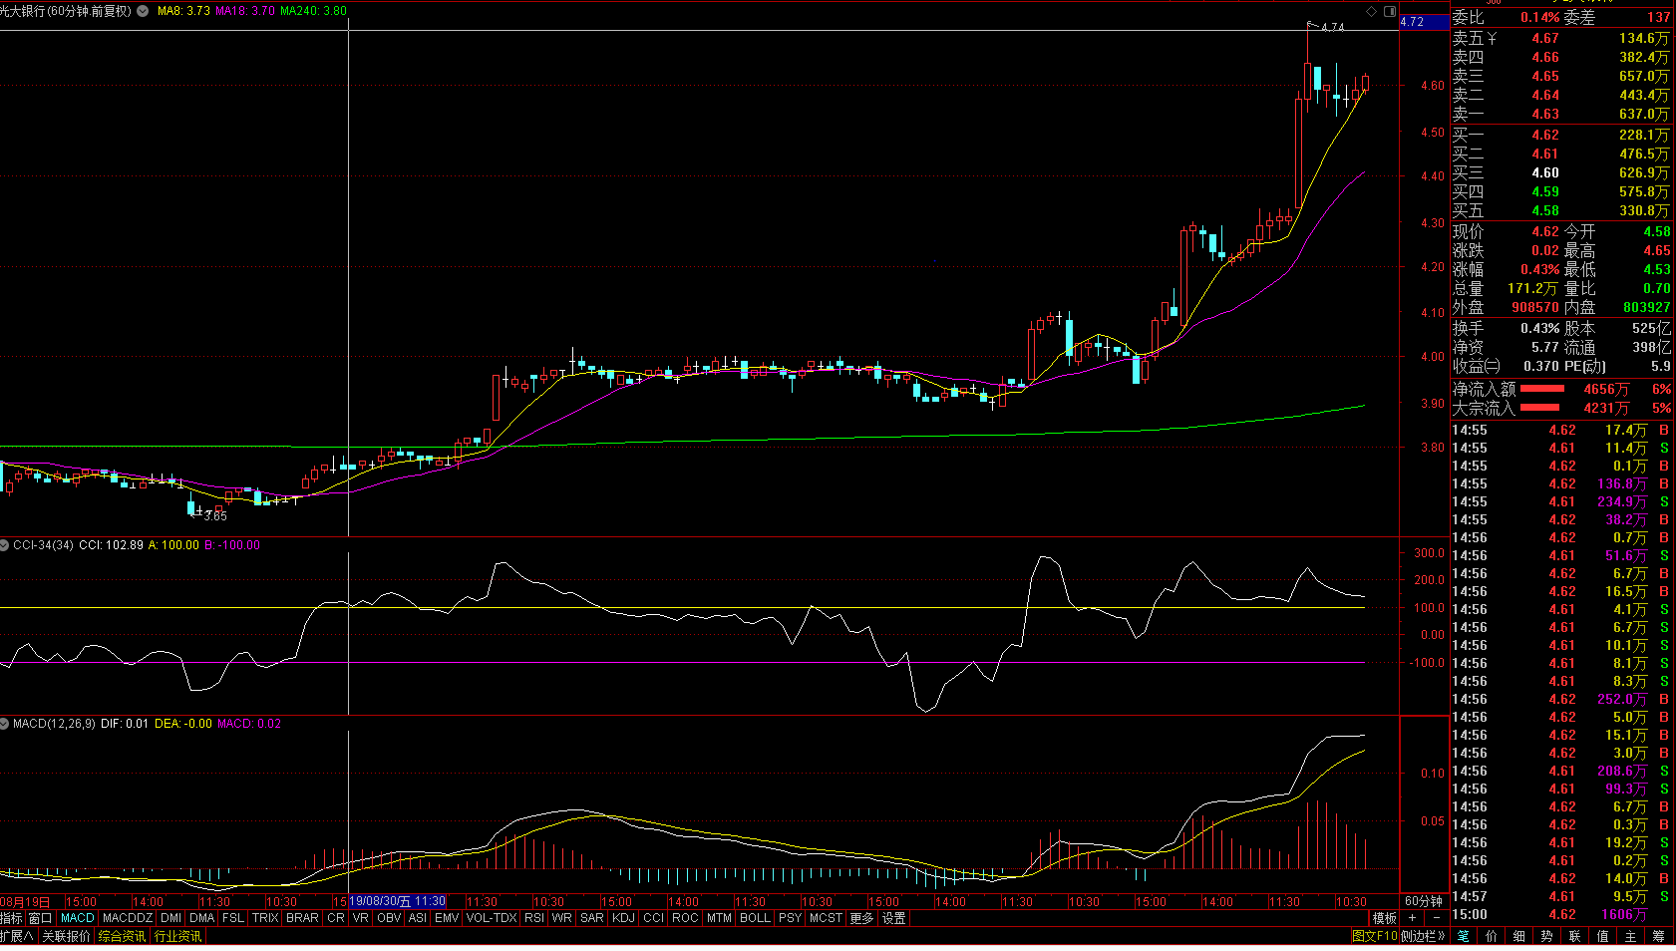Show the OBV indicator

tap(389, 918)
